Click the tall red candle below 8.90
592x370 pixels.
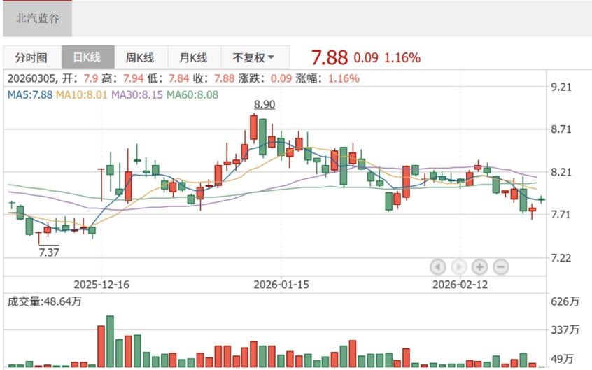(254, 127)
